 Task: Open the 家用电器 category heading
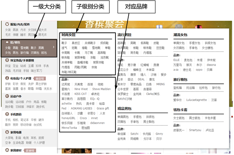coord(16,132)
